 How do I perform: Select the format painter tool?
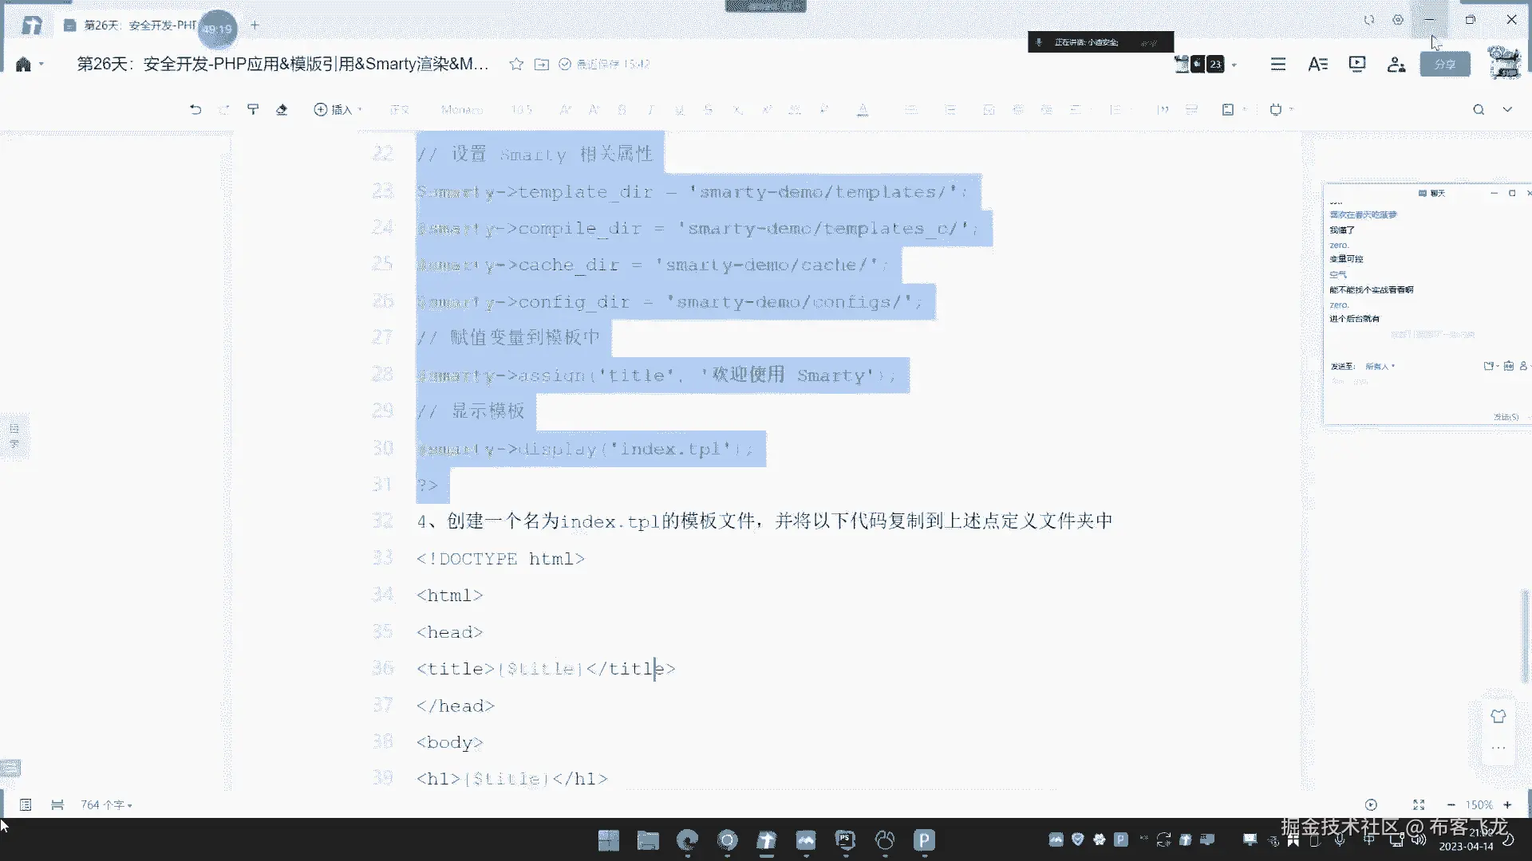point(253,109)
